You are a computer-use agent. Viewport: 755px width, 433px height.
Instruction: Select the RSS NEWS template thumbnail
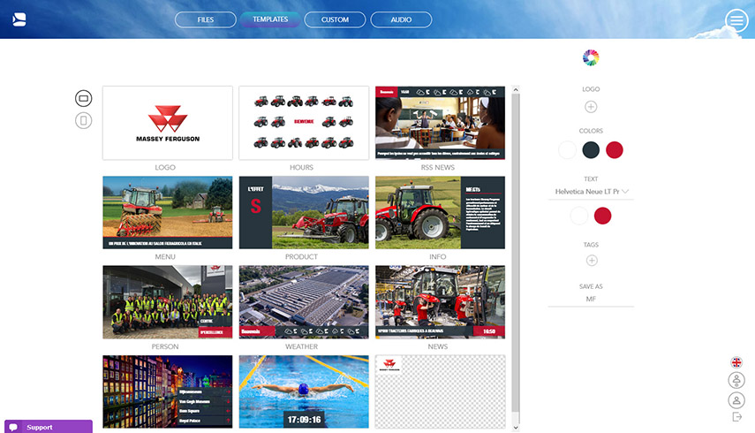pyautogui.click(x=440, y=123)
